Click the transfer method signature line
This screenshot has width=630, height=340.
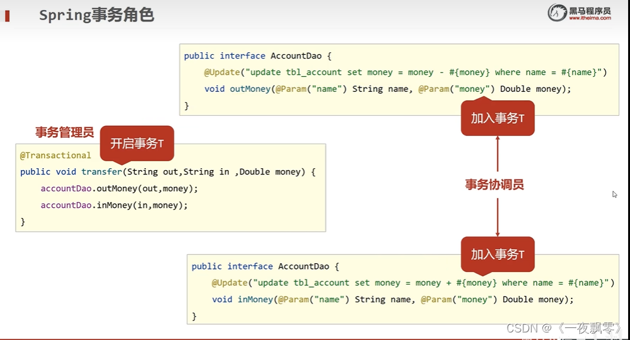tap(168, 172)
